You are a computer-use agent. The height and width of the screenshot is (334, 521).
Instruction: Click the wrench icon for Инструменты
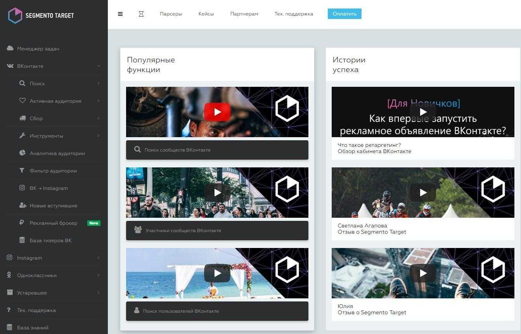point(22,136)
